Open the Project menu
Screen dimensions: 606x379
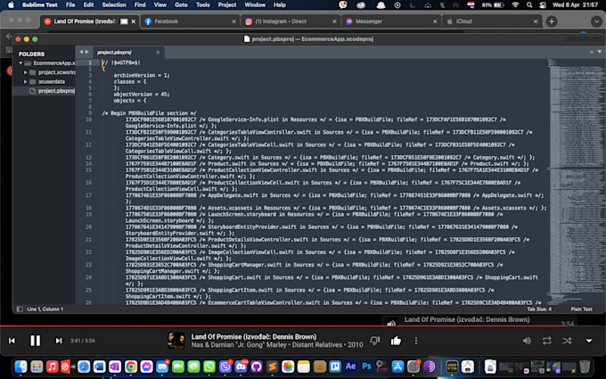coord(227,5)
